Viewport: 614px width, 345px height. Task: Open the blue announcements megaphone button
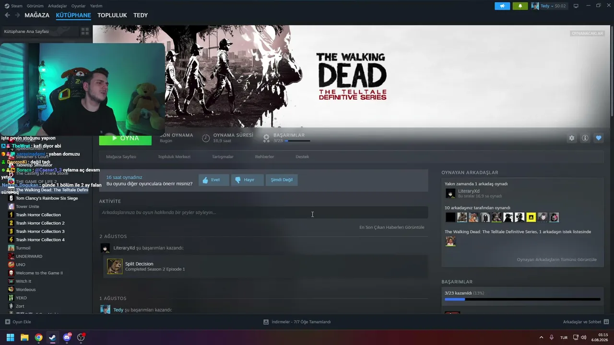point(502,6)
